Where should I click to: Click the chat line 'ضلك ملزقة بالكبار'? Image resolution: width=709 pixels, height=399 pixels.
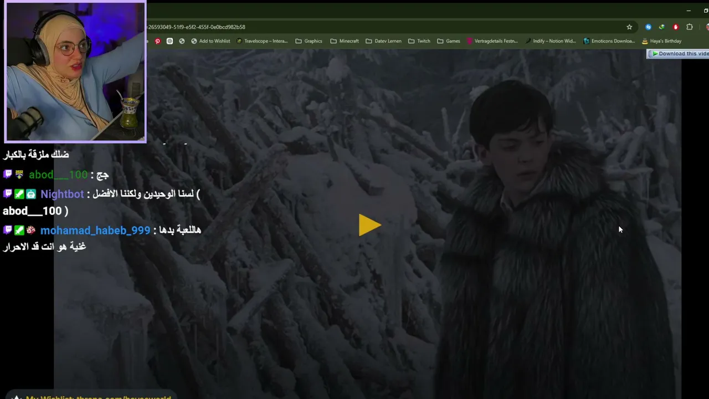pos(36,155)
